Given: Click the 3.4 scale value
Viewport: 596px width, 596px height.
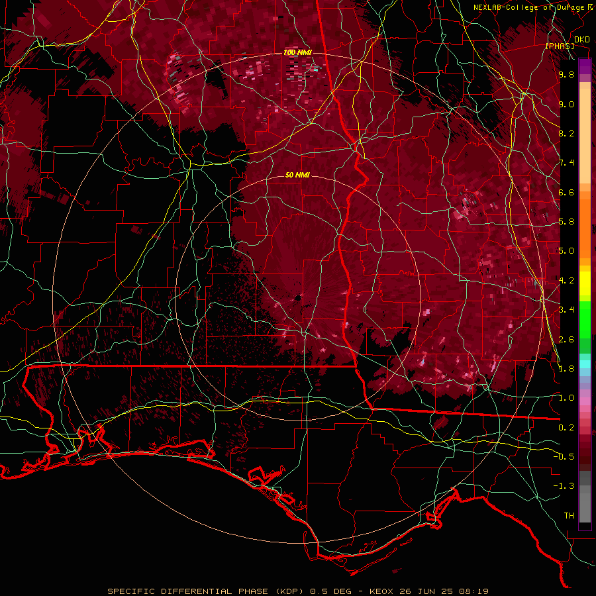Looking at the screenshot, I should 566,310.
